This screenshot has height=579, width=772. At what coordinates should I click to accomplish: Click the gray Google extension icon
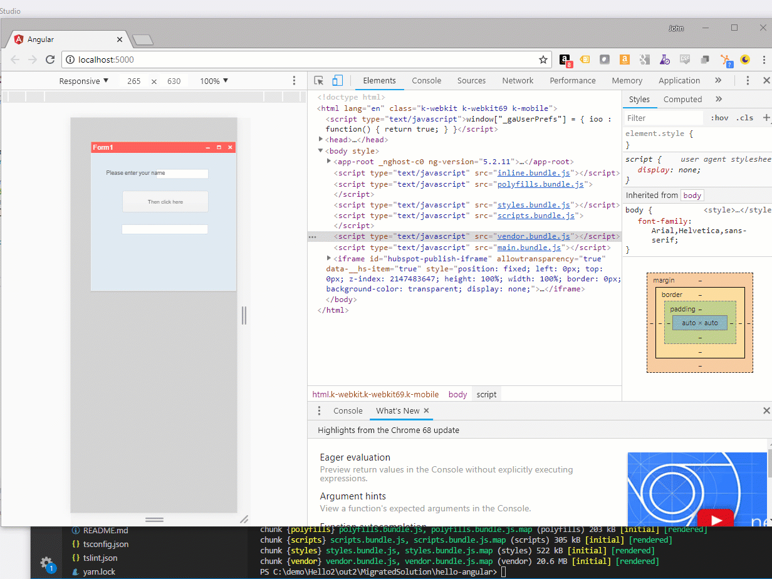(x=644, y=60)
